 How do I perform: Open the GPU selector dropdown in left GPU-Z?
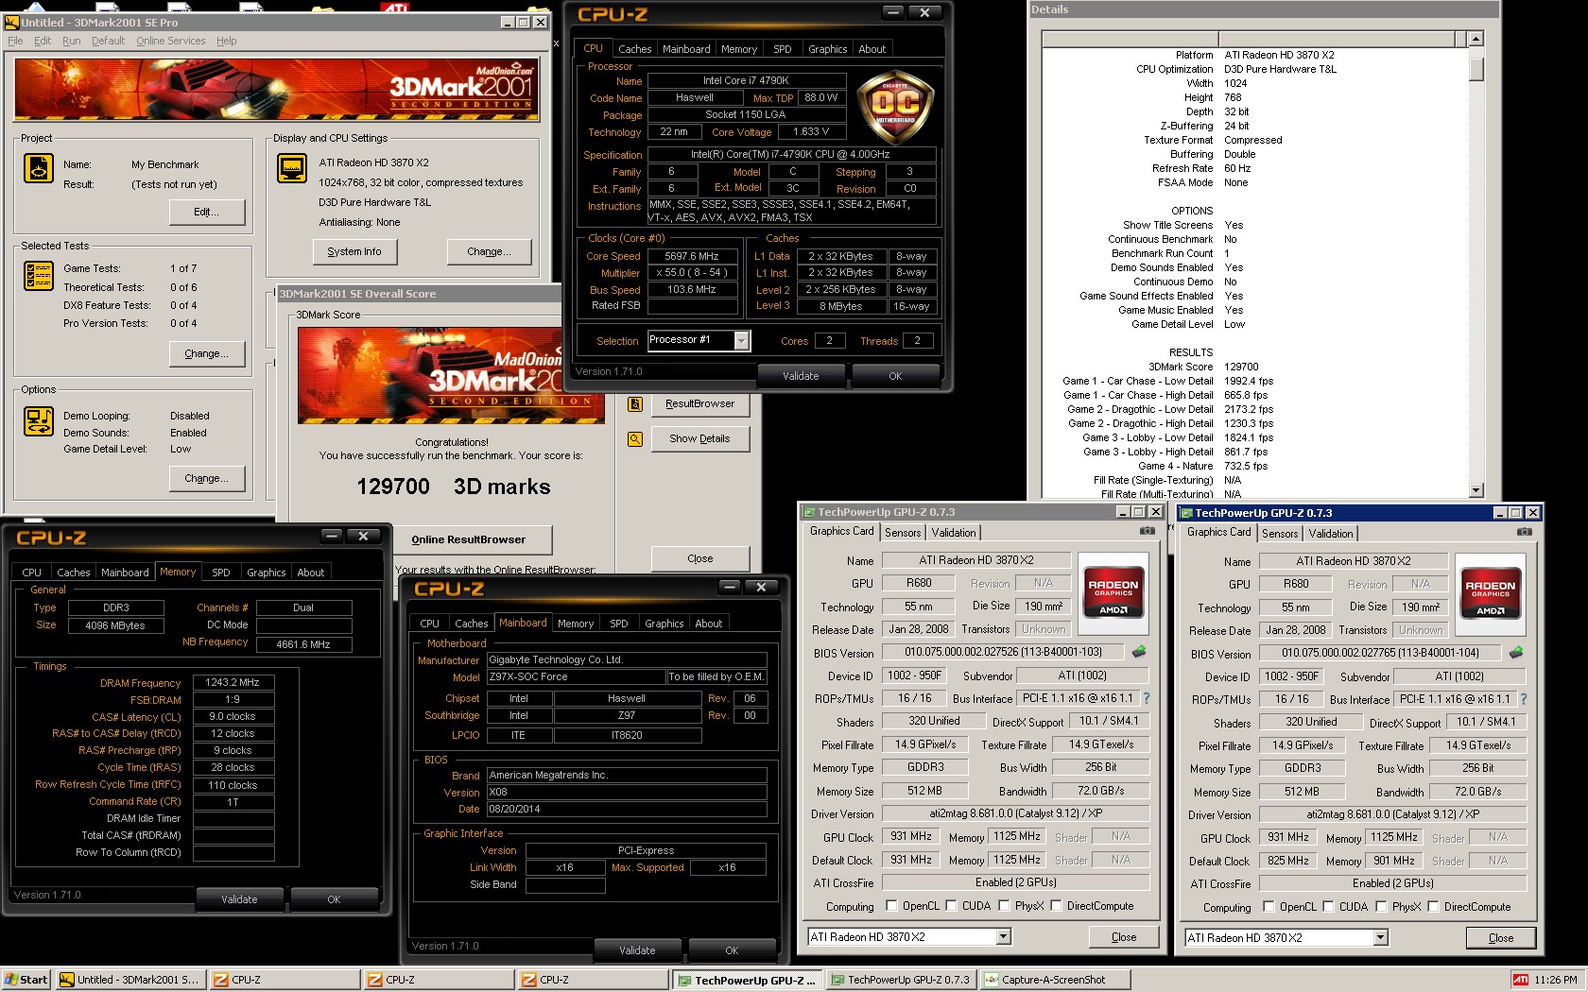(1003, 937)
